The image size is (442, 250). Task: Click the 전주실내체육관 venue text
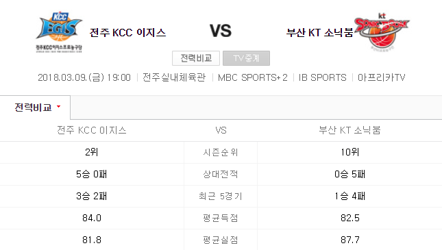(174, 77)
